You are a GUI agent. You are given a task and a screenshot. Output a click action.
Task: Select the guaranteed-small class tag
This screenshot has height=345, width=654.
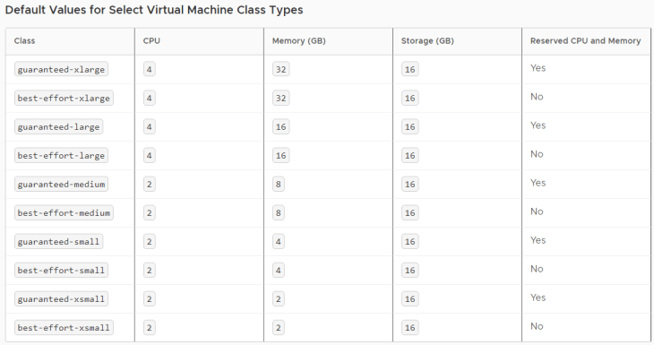(58, 242)
